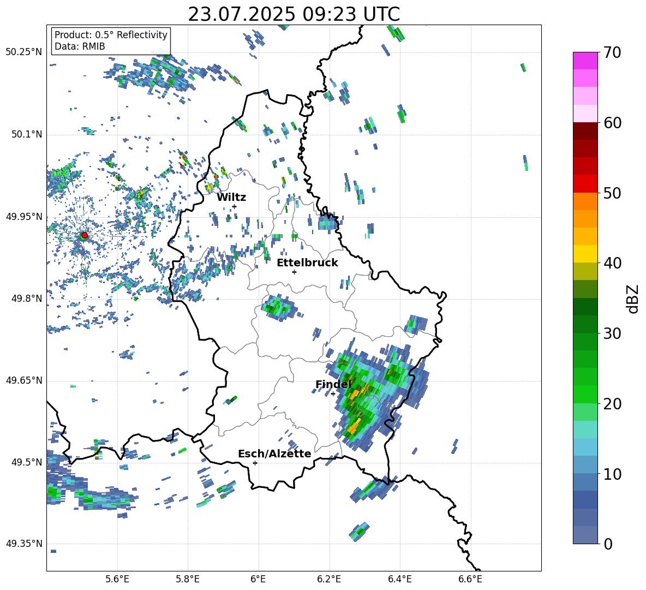The width and height of the screenshot is (646, 590).
Task: Click the Wiltz city label
Action: [231, 198]
